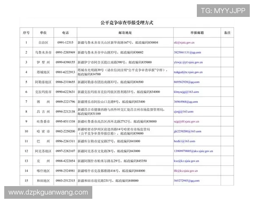Select phone number 0909-2221796
Viewport: 254px width, 203px height.
pyautogui.click(x=66, y=102)
